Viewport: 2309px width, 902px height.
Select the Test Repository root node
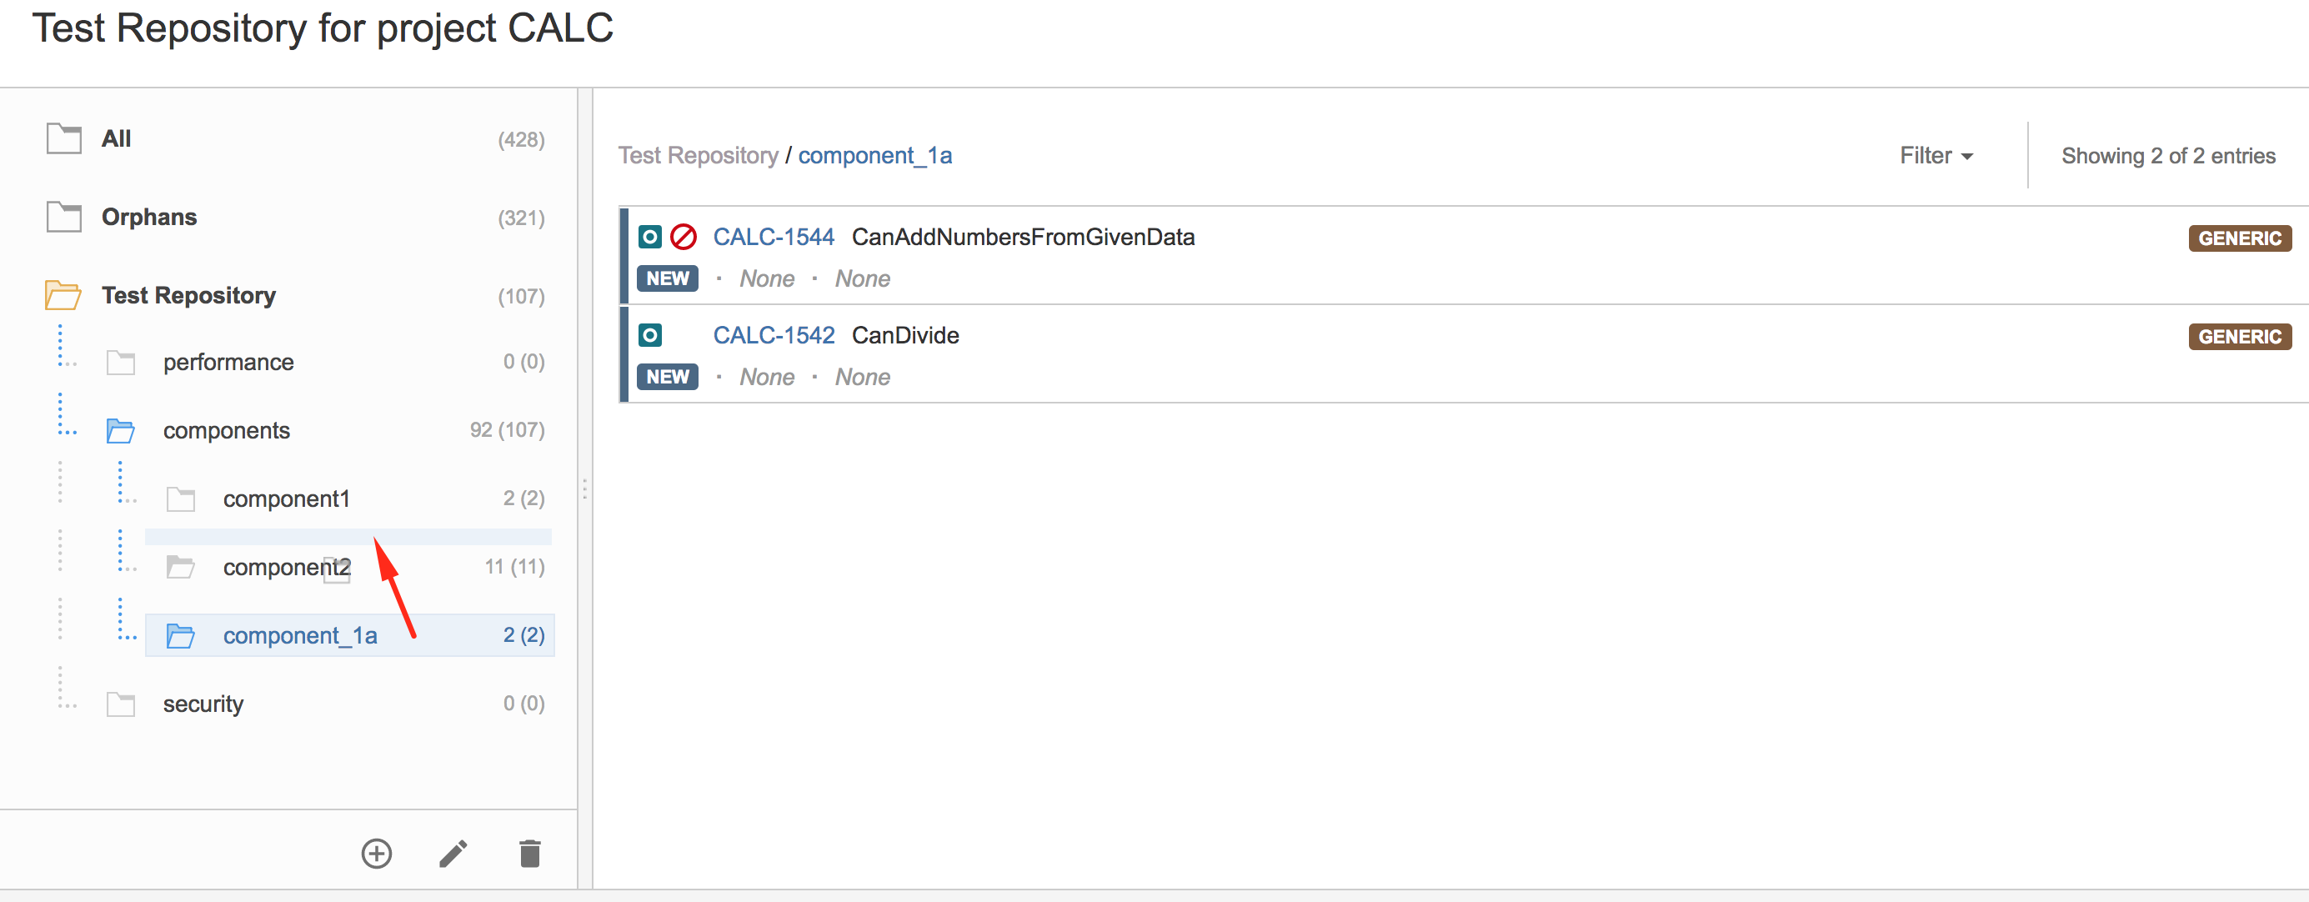click(188, 295)
